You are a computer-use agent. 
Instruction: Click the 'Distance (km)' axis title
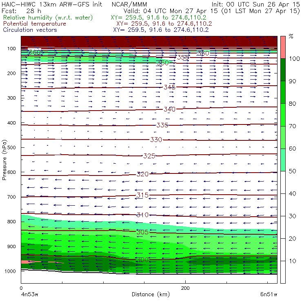tap(151, 294)
